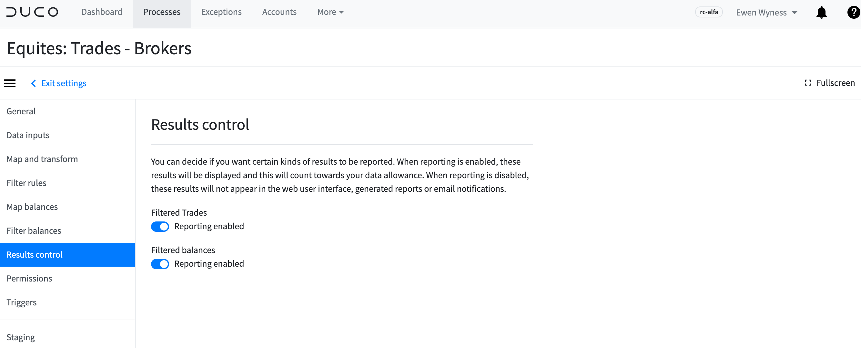Toggle Filtered Trades reporting switch
Screen dimensions: 861x348
pyautogui.click(x=160, y=226)
